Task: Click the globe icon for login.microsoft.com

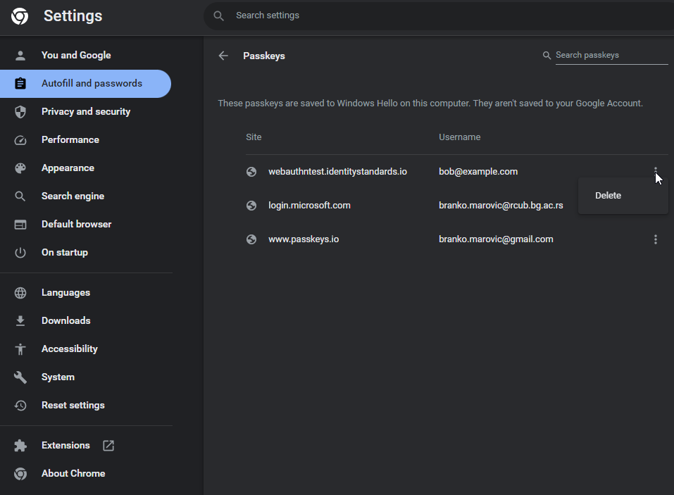Action: pos(251,206)
